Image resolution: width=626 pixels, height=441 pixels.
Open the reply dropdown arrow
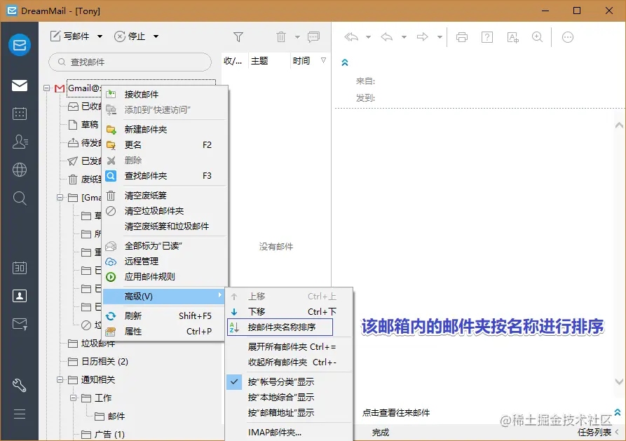(404, 37)
